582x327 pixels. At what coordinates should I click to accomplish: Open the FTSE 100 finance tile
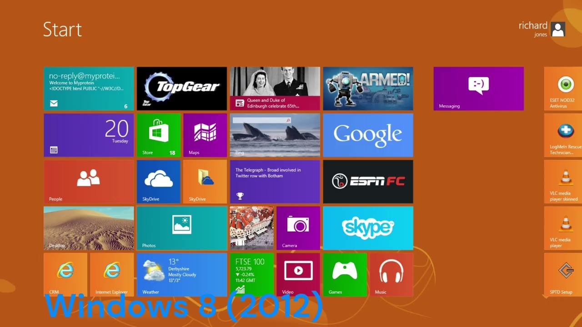pos(252,275)
